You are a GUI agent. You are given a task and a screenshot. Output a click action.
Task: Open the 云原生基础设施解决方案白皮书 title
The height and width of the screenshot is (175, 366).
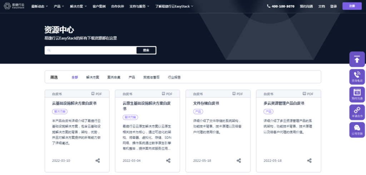(x=147, y=106)
